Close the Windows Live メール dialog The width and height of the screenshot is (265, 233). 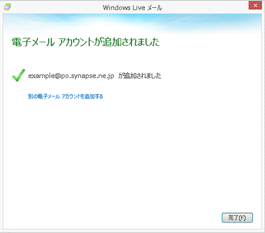(x=255, y=5)
